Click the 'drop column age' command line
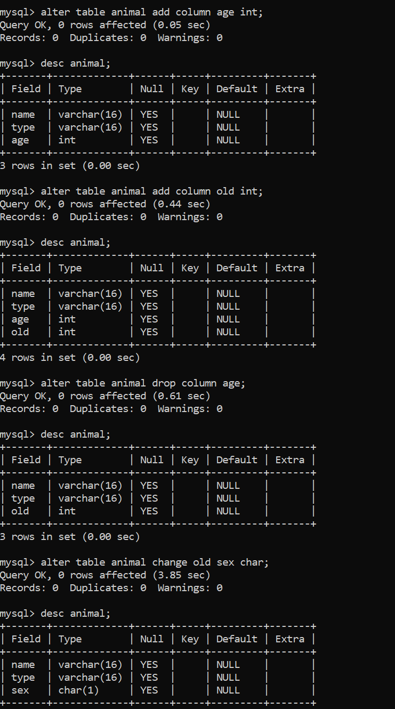Screen dimensions: 395x709 [x=126, y=383]
